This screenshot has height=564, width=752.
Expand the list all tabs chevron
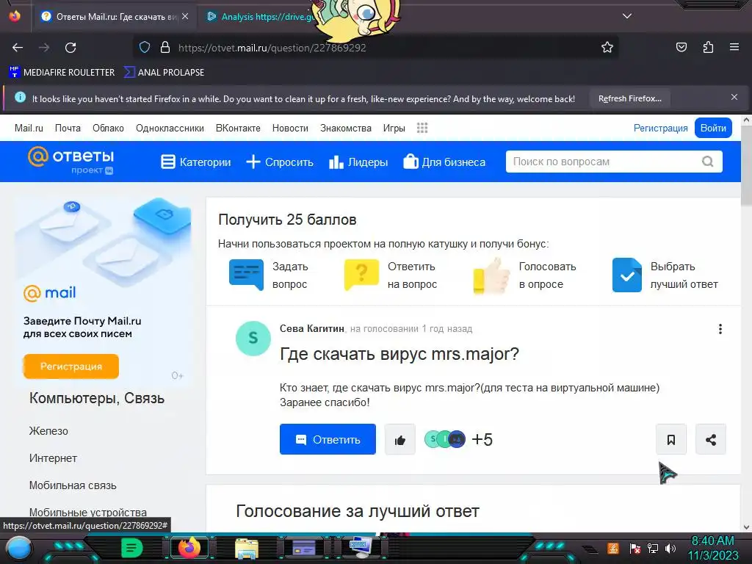point(627,16)
